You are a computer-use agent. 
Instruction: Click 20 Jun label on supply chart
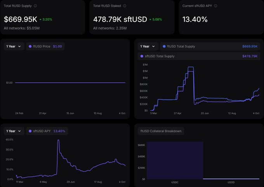pos(205,113)
